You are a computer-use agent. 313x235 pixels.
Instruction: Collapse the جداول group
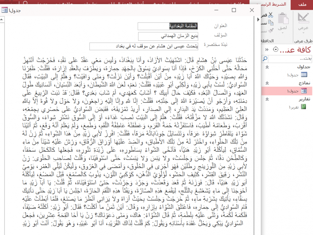[x=267, y=67]
